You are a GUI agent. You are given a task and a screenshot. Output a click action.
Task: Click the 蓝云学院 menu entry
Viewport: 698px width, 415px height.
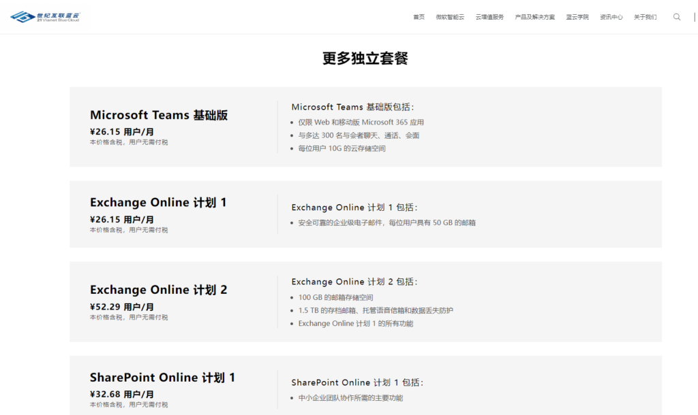pyautogui.click(x=577, y=17)
